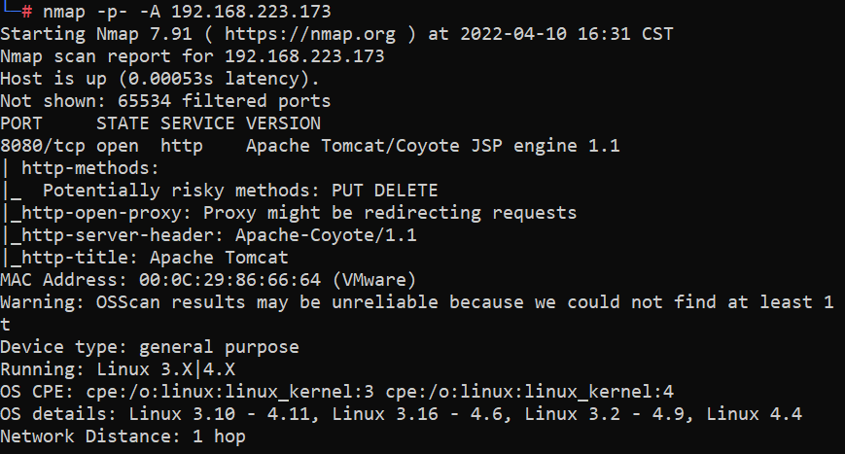Click the 65534 filtered ports text
The width and height of the screenshot is (845, 454).
pos(225,101)
